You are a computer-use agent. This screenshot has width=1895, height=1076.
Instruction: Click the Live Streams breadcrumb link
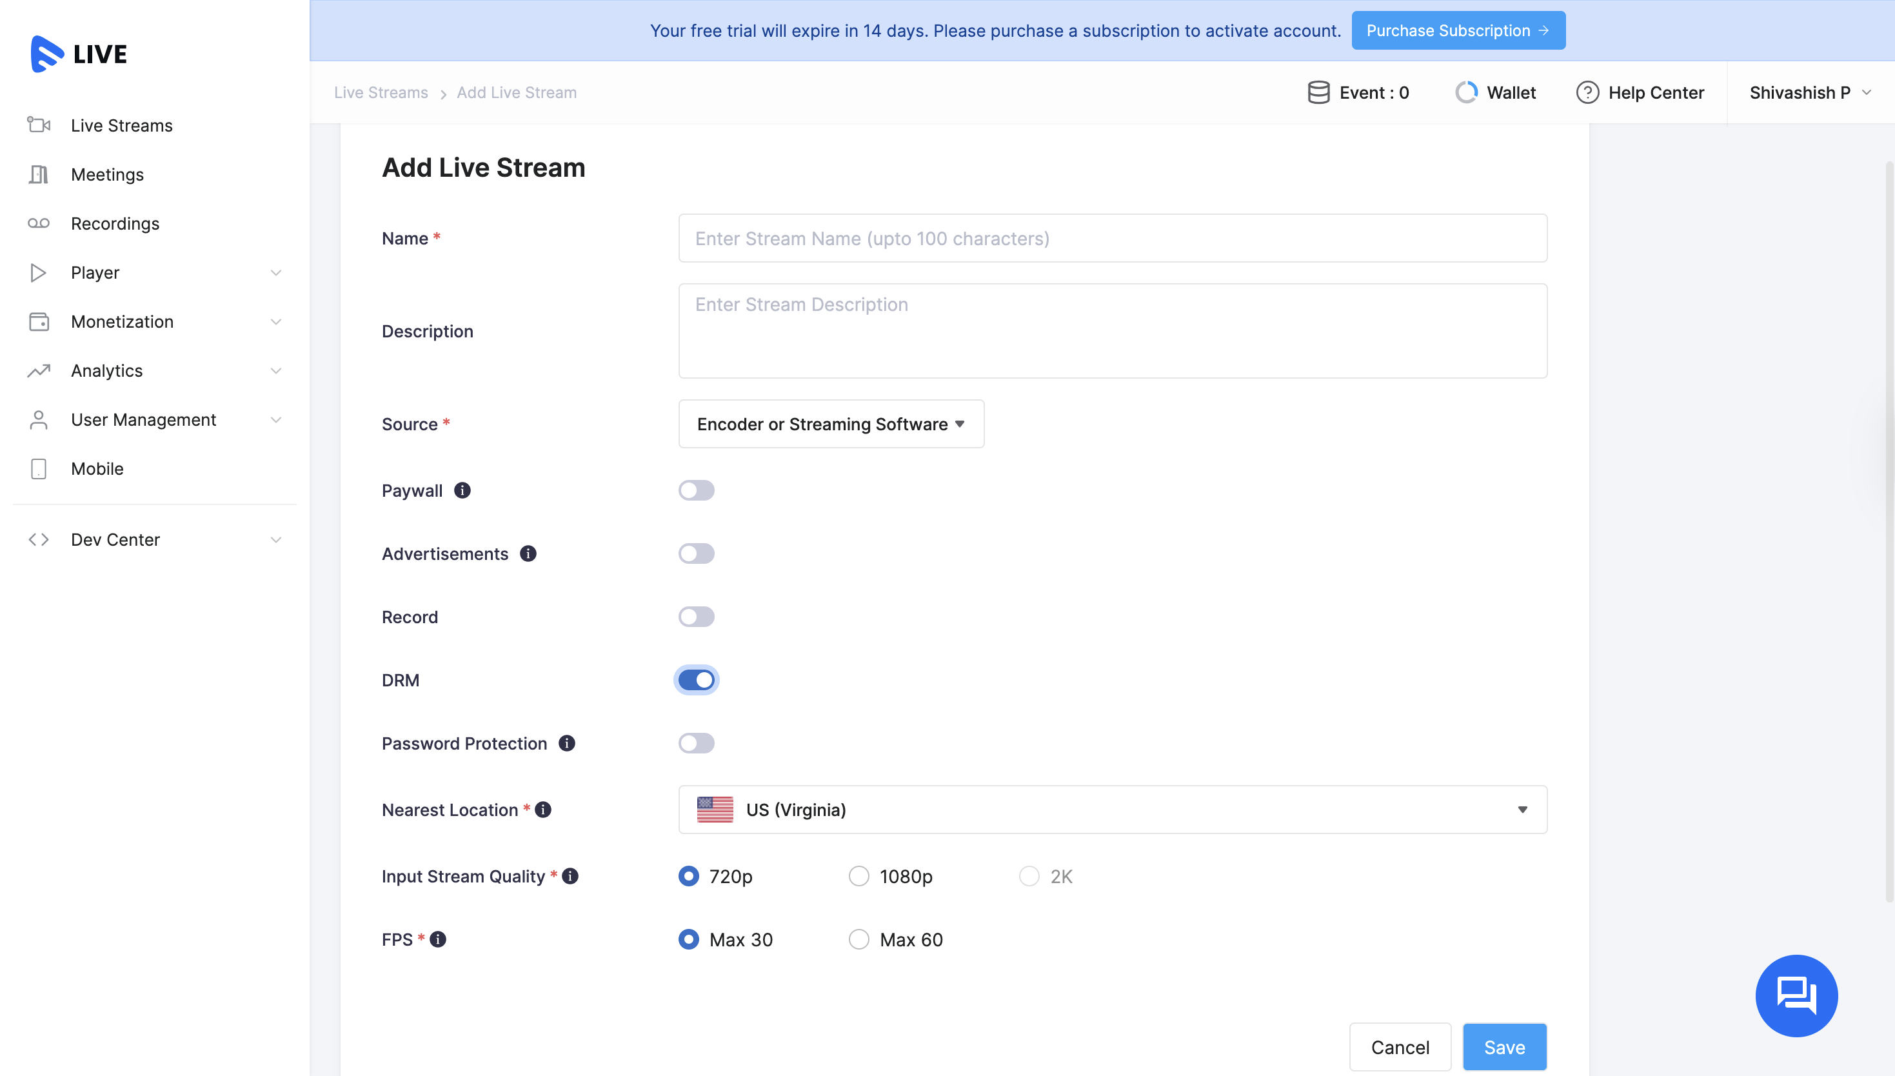point(381,92)
